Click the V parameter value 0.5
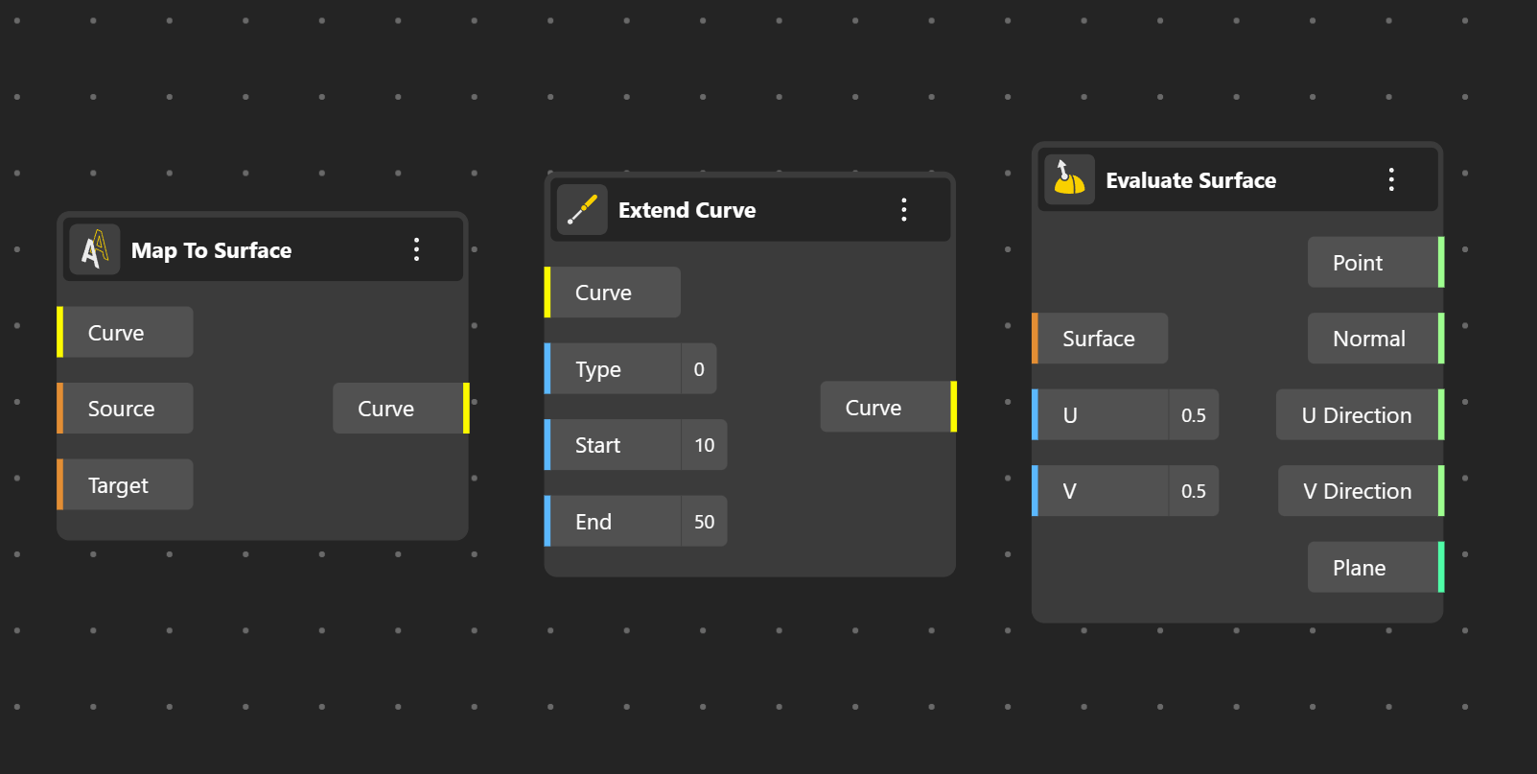The image size is (1537, 774). (1193, 491)
